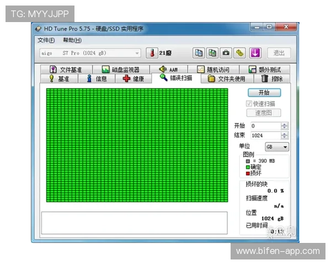Open the 信息 tab

click(x=97, y=78)
